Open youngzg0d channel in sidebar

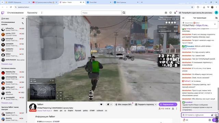tap(13, 98)
